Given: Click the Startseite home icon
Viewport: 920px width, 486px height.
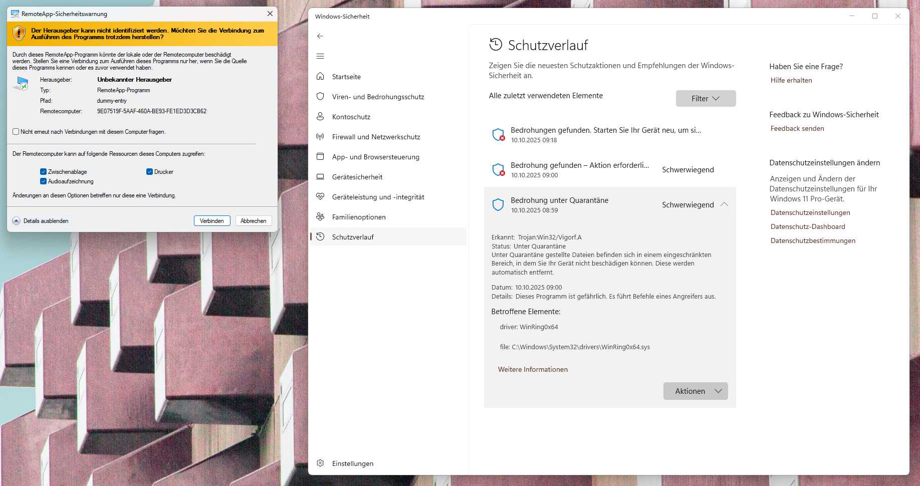Looking at the screenshot, I should 320,76.
